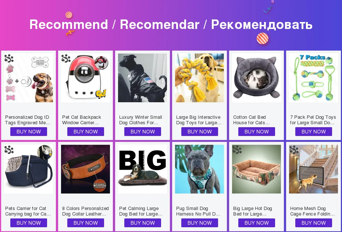Click the round inset photo on Cat Backpack image

point(101,62)
